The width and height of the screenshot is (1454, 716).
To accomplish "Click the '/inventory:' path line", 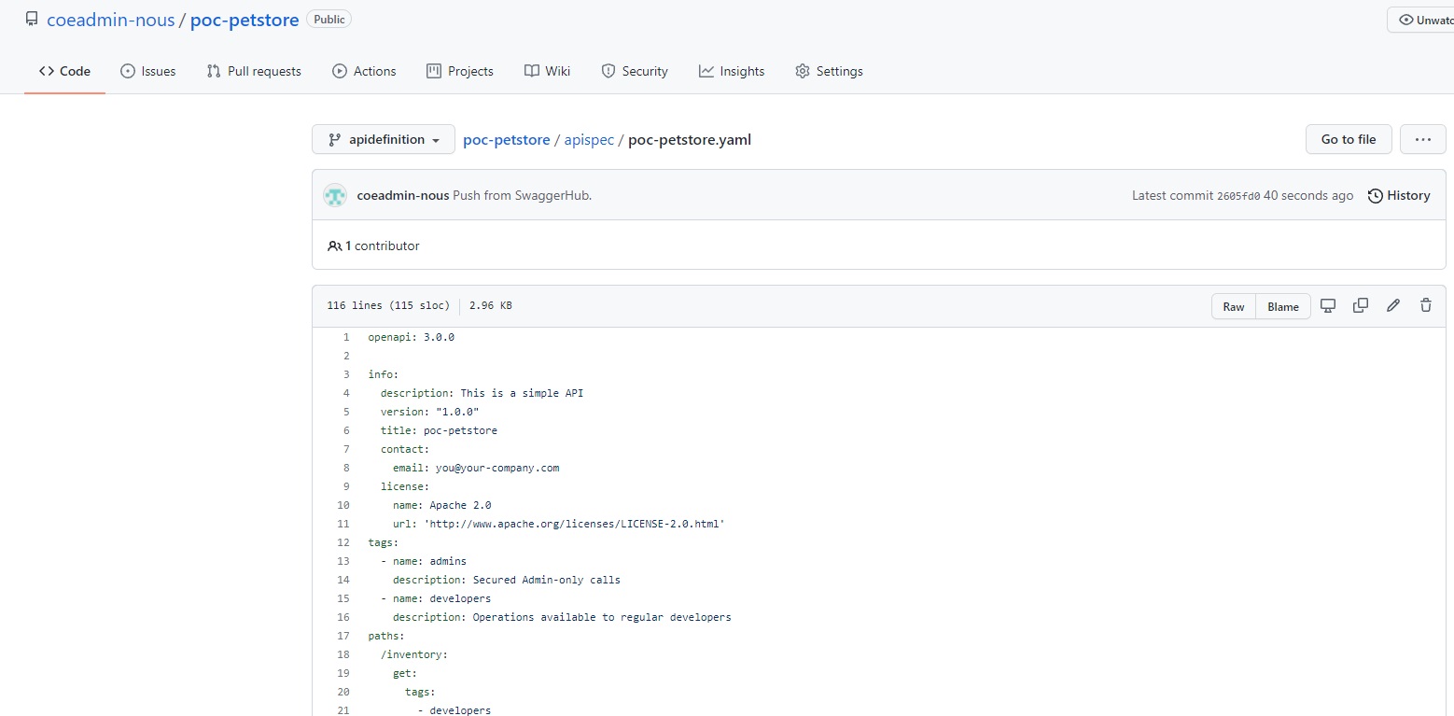I will 414,654.
